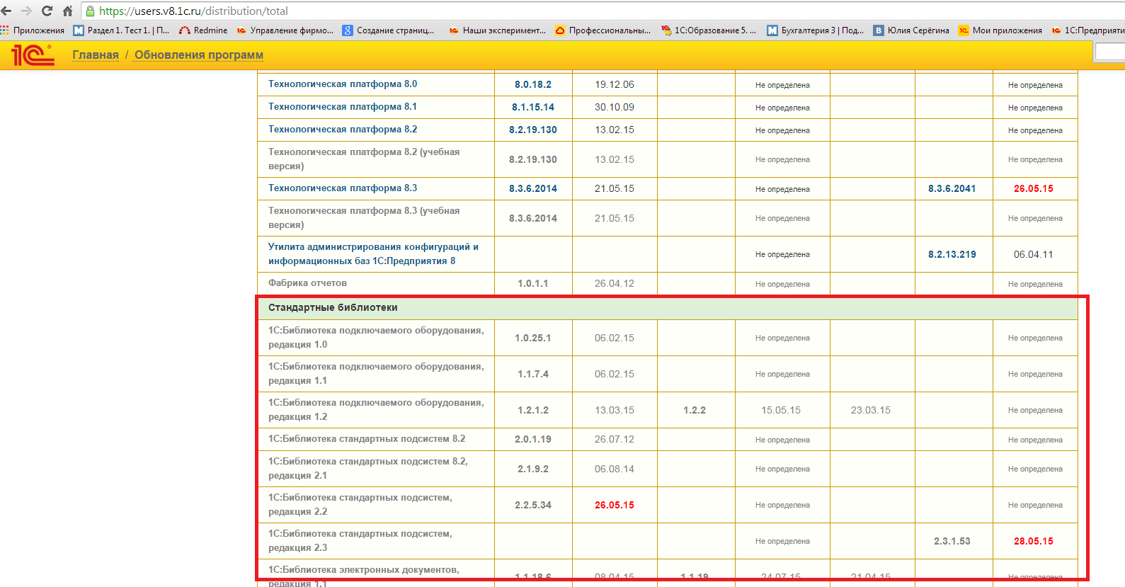Click date 15.05.15 cell
Viewport: 1125px width, 587px height.
(781, 411)
